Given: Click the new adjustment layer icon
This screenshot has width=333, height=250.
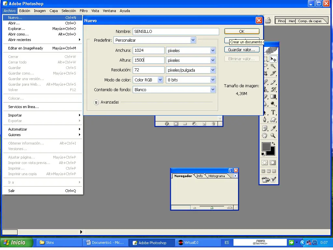Looking at the screenshot, I should (x=194, y=124).
